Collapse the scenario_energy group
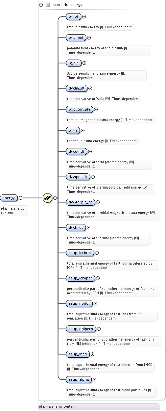The height and width of the screenshot is (411, 166). (x=41, y=5)
